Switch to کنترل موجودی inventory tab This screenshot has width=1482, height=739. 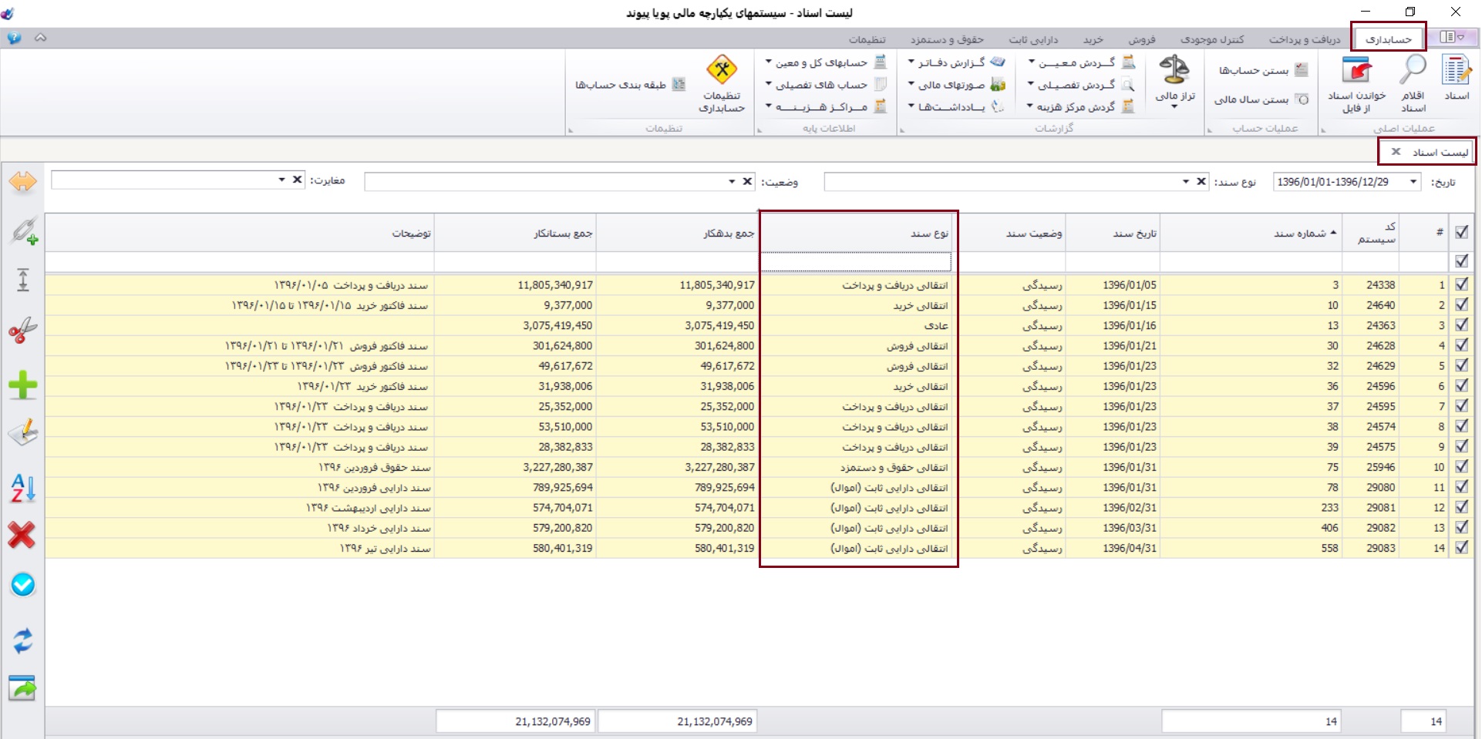pos(1212,39)
